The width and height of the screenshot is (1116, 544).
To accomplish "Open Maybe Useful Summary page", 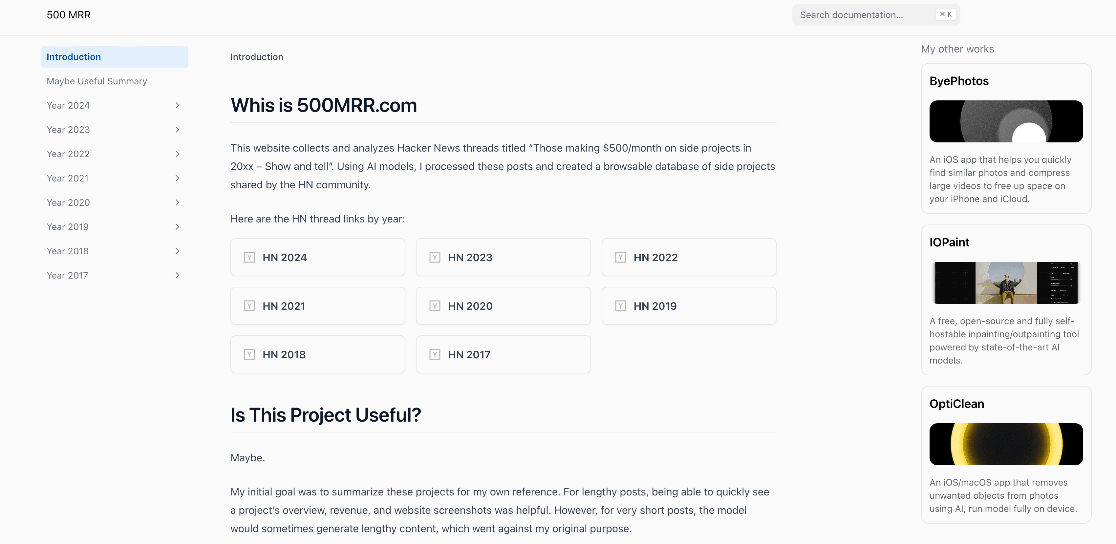I will pyautogui.click(x=97, y=81).
